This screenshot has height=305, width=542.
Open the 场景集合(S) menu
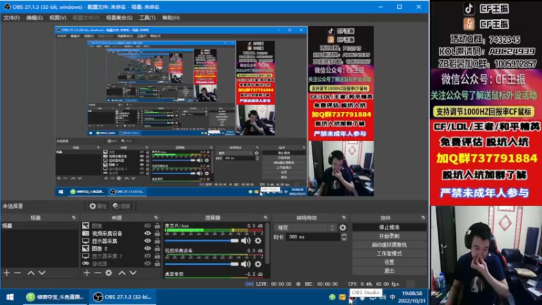119,18
